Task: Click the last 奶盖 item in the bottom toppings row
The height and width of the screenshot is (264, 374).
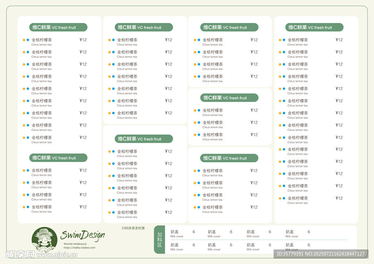Action: tap(290, 245)
